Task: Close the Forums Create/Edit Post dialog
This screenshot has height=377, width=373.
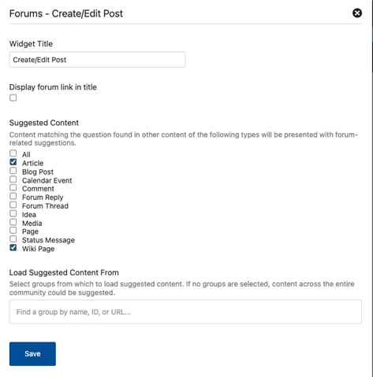Action: click(357, 13)
